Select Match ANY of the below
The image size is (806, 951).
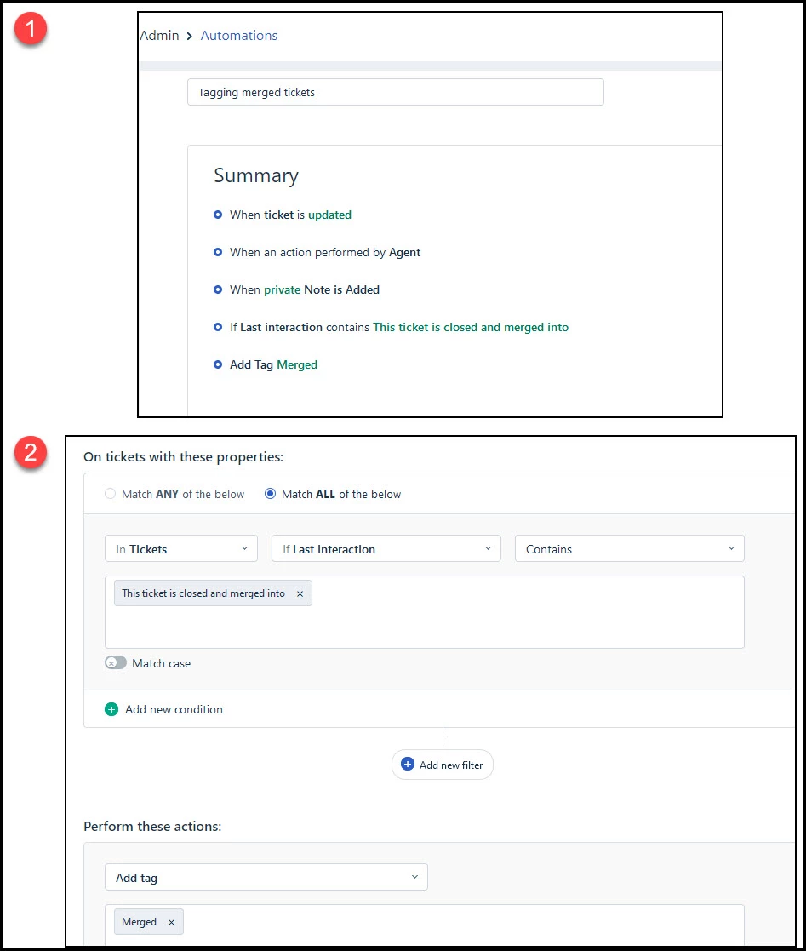110,494
